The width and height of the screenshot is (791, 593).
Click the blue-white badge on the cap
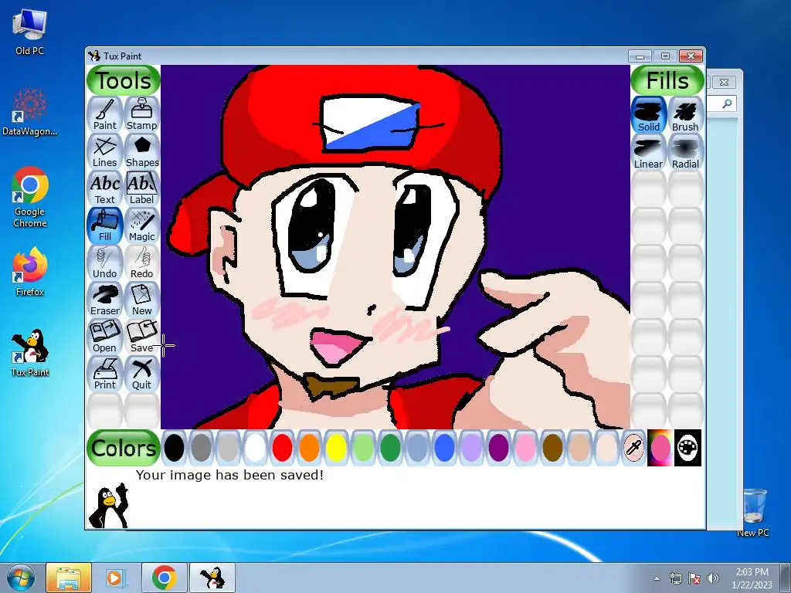(x=370, y=124)
